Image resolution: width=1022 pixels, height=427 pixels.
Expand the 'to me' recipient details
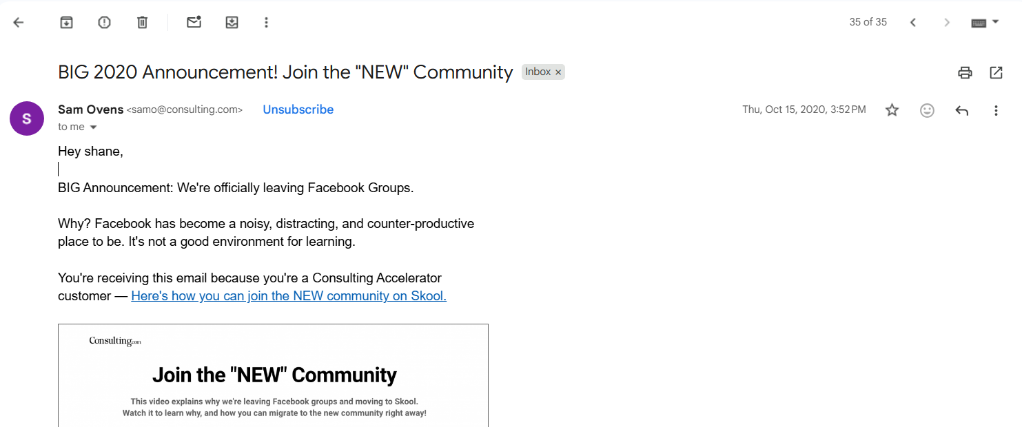pos(94,127)
